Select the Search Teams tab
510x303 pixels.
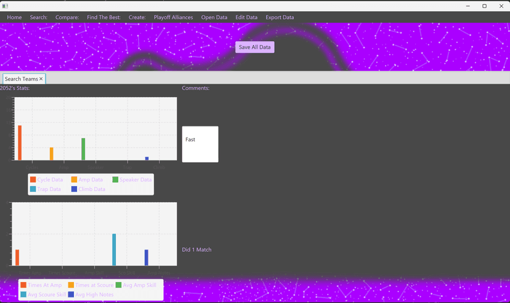pos(21,79)
